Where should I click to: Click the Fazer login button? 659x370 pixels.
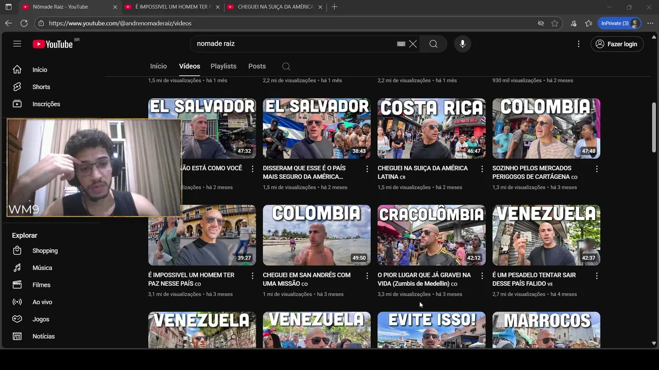tap(617, 44)
